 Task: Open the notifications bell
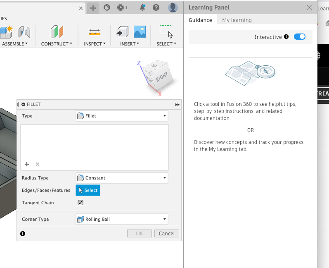pyautogui.click(x=142, y=7)
